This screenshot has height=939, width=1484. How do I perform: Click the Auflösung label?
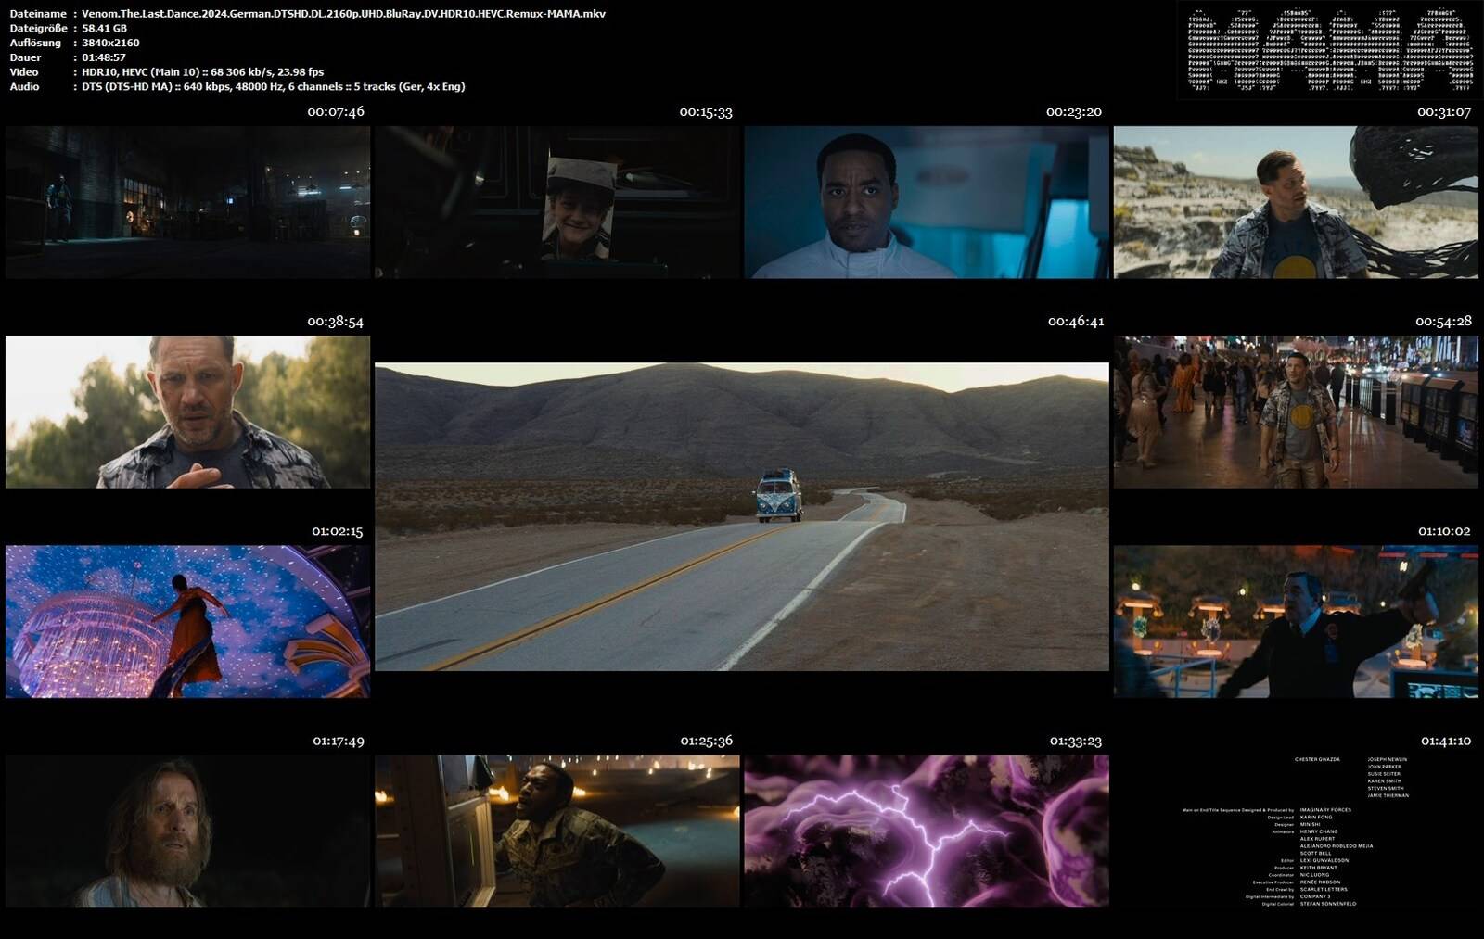[x=35, y=43]
